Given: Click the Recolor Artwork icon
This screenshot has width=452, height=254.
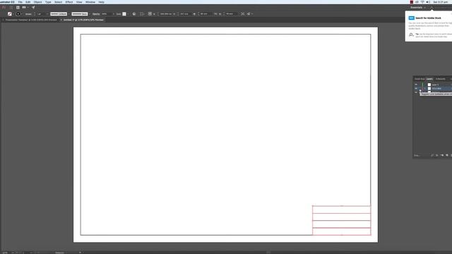Looking at the screenshot, I should point(134,14).
